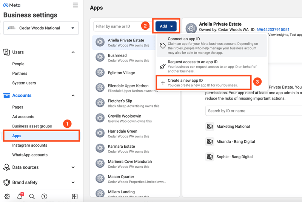Image resolution: width=302 pixels, height=202 pixels.
Task: Click the Miranda - Bang Digital person icon
Action: (210, 142)
